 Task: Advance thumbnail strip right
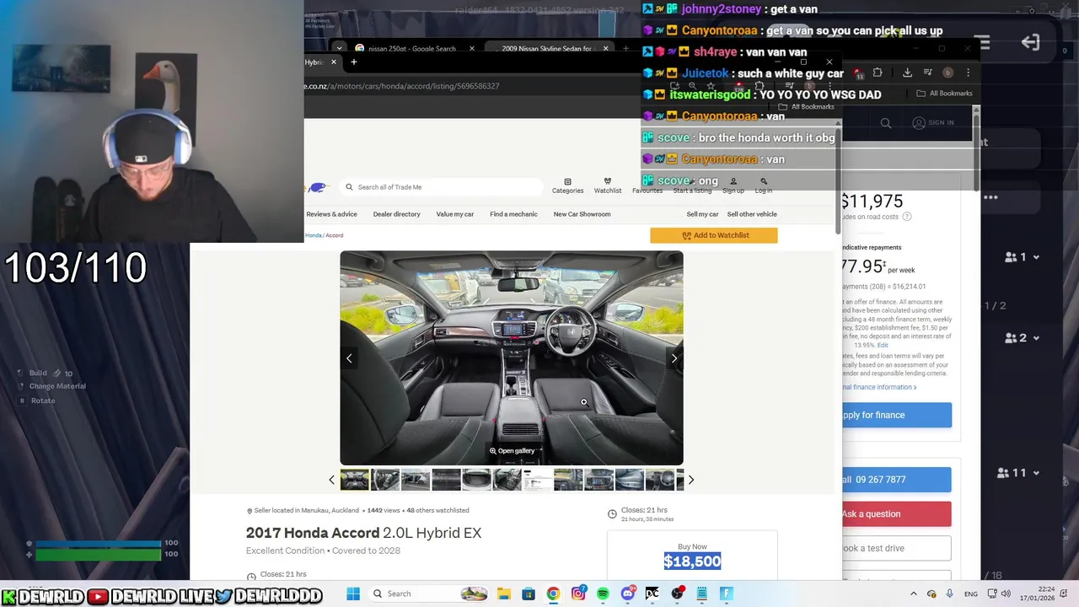click(x=690, y=480)
